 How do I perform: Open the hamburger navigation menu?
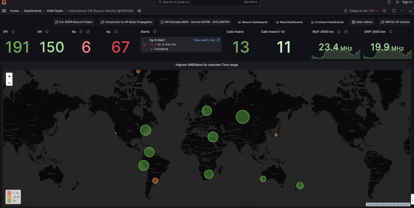[4, 11]
